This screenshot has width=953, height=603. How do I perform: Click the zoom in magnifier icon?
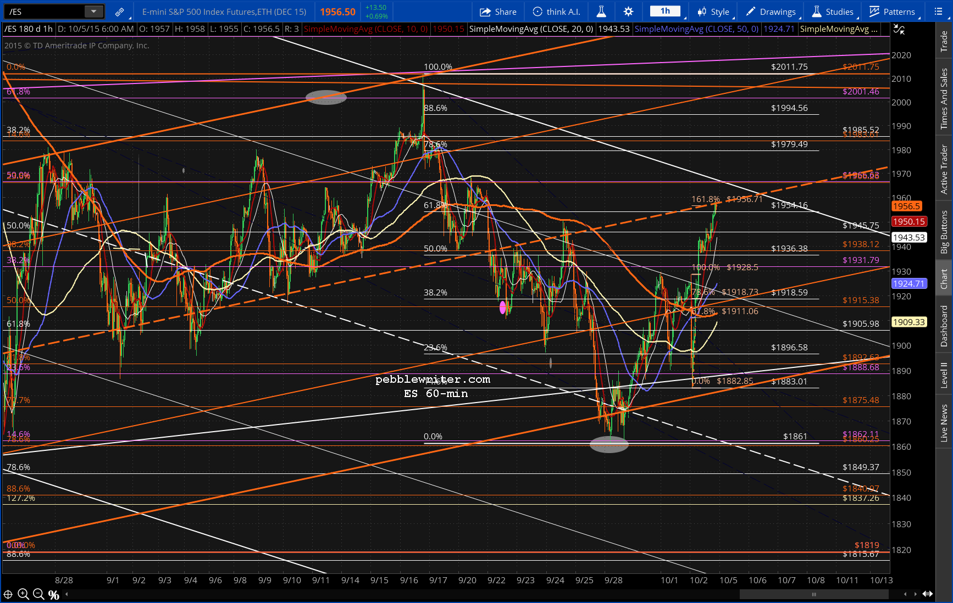(x=23, y=594)
